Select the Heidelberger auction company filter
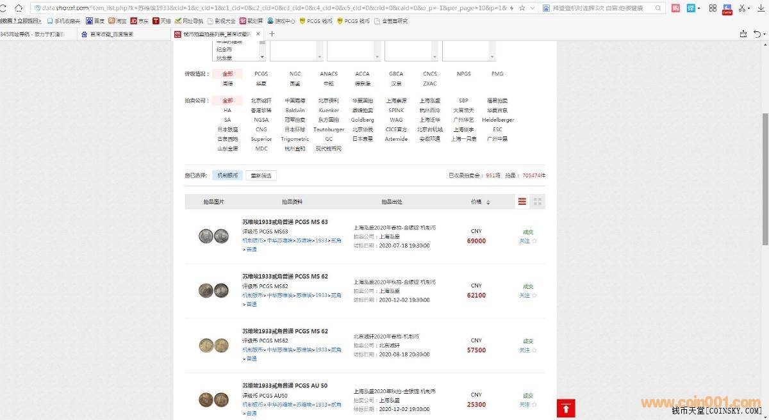The image size is (769, 420). 497,120
